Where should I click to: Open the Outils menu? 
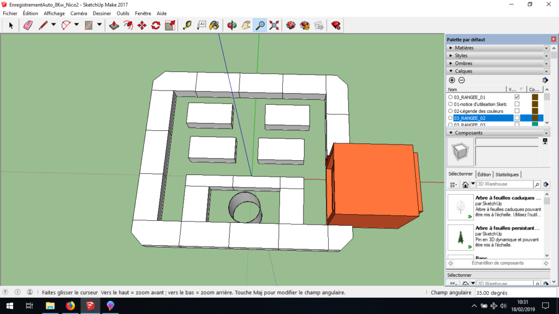tap(123, 14)
